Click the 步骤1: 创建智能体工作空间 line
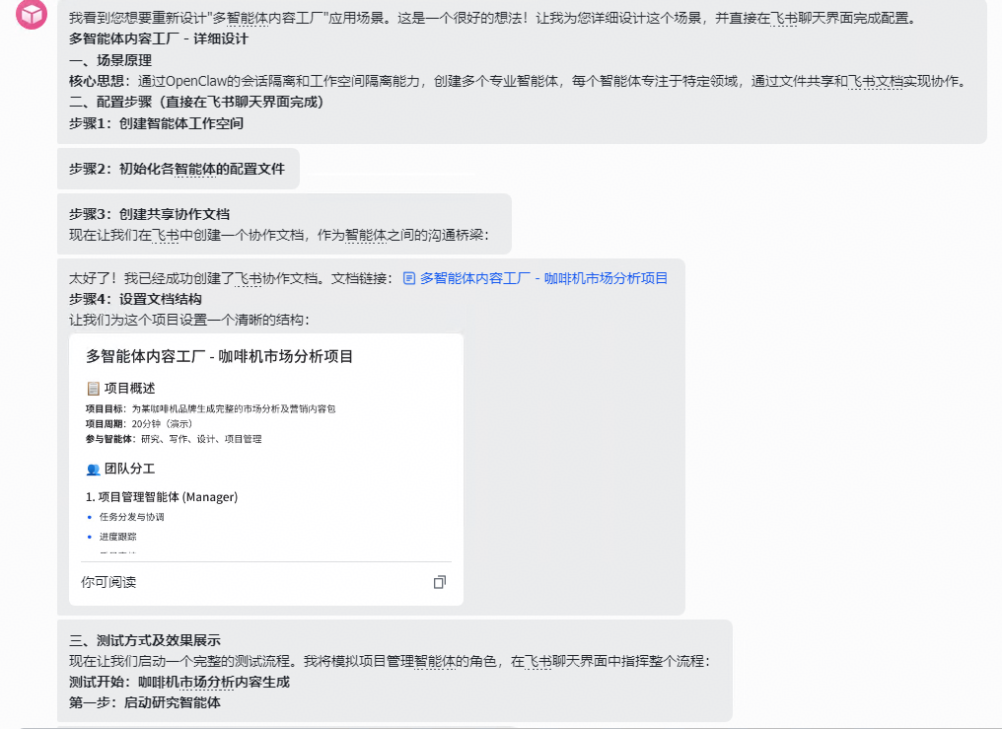 156,123
